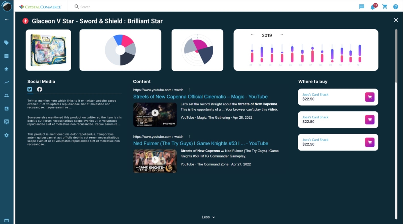Click the Glaceon V Star product box image
Viewport: 403px width, 224px height.
pos(48,50)
